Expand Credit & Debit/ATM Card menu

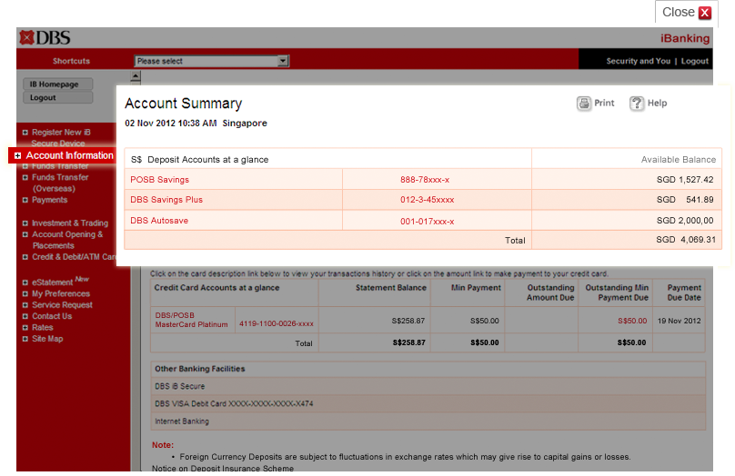coord(25,257)
